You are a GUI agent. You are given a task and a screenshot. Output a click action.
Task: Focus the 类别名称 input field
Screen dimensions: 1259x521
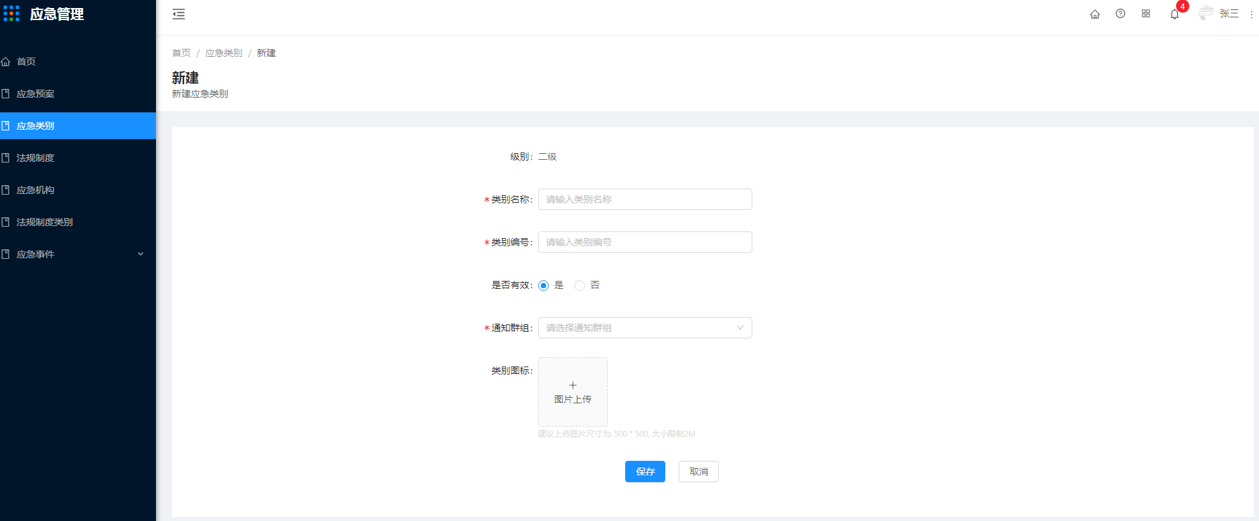coord(645,199)
